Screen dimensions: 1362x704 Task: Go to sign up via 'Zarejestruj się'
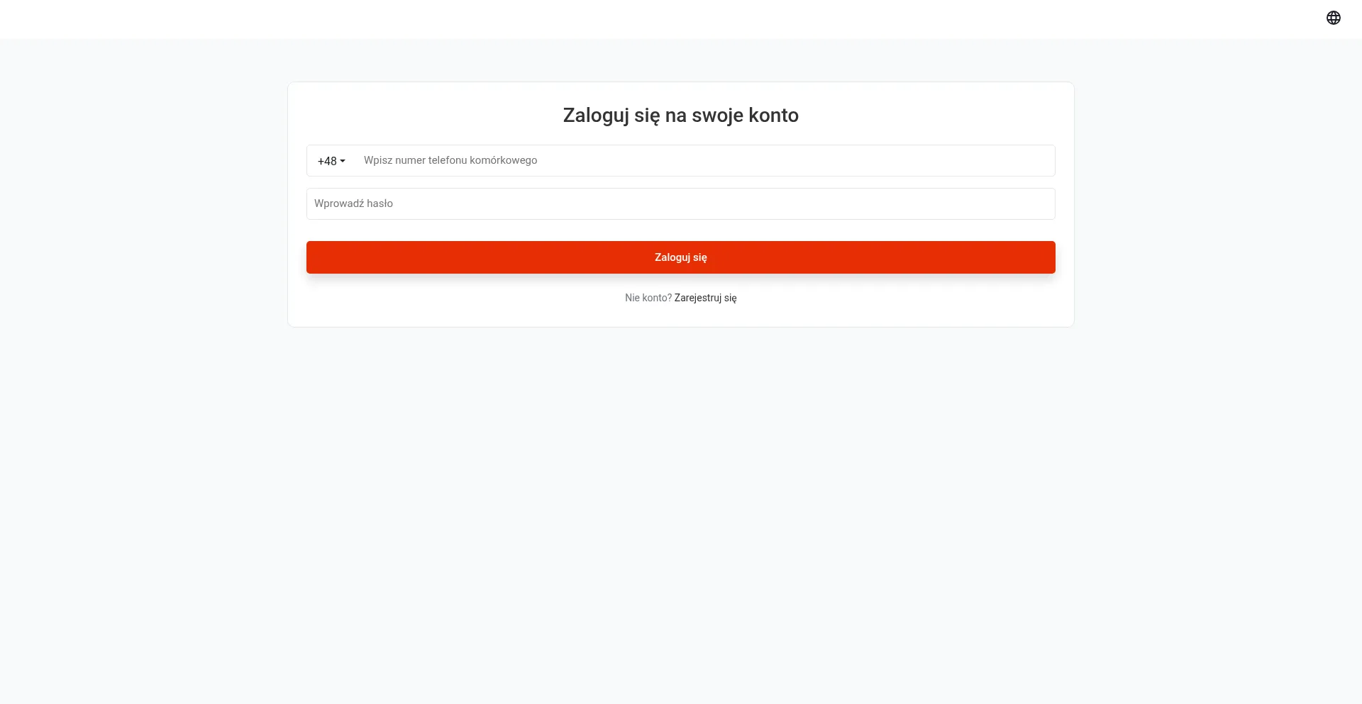(705, 298)
